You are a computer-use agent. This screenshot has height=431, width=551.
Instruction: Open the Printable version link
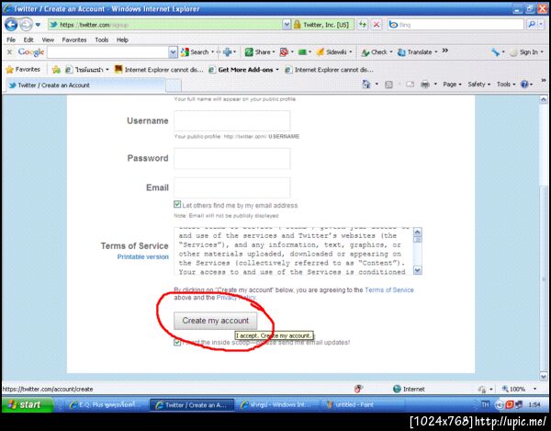pos(142,257)
